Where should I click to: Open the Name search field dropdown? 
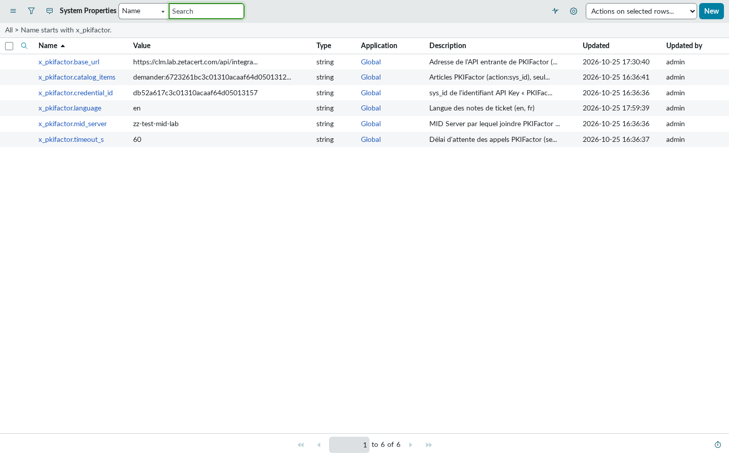(144, 11)
